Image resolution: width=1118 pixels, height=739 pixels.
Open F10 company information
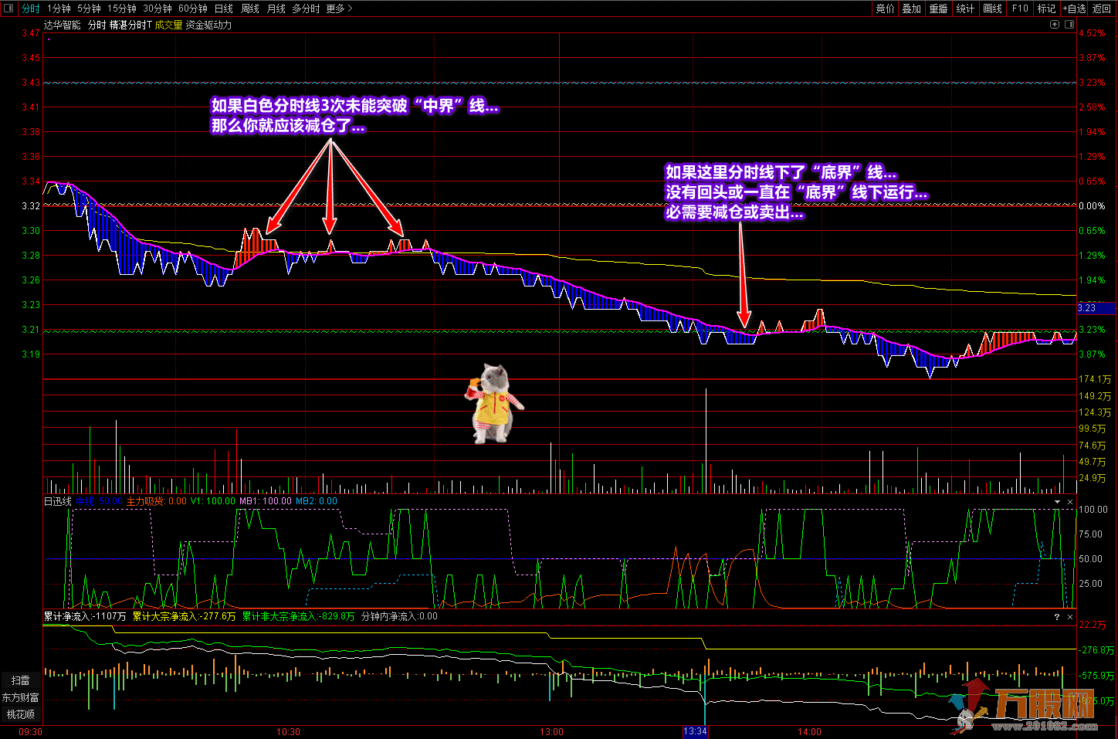pyautogui.click(x=1020, y=8)
